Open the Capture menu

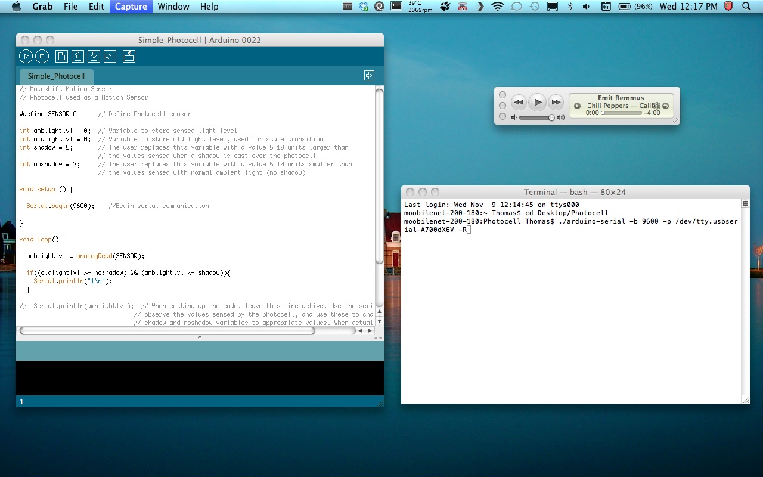[x=131, y=7]
